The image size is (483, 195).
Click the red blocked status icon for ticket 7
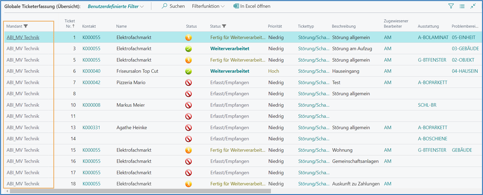pyautogui.click(x=188, y=82)
